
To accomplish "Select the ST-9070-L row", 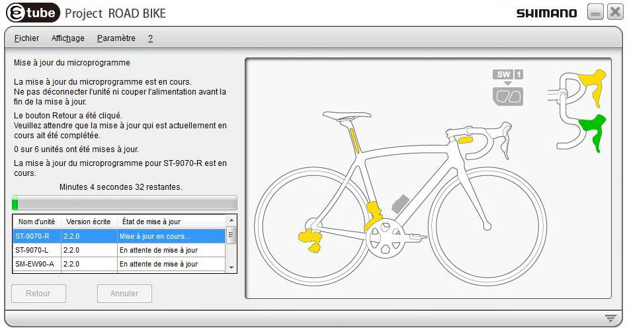I will tap(119, 250).
